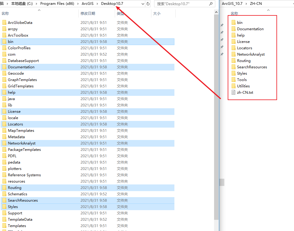Click the Utilities folder icon in ZH-CN window
294x231 pixels.
click(233, 86)
